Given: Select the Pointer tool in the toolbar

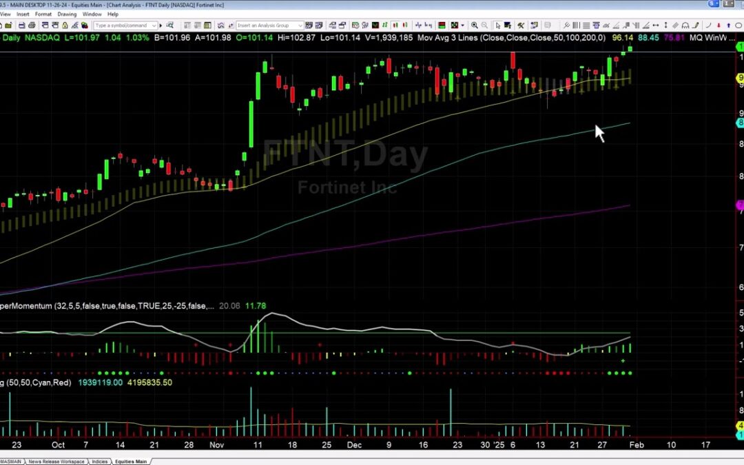Looking at the screenshot, I should click(x=497, y=25).
